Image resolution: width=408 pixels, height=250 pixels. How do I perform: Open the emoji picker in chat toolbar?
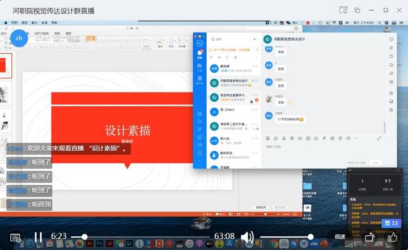tap(268, 138)
